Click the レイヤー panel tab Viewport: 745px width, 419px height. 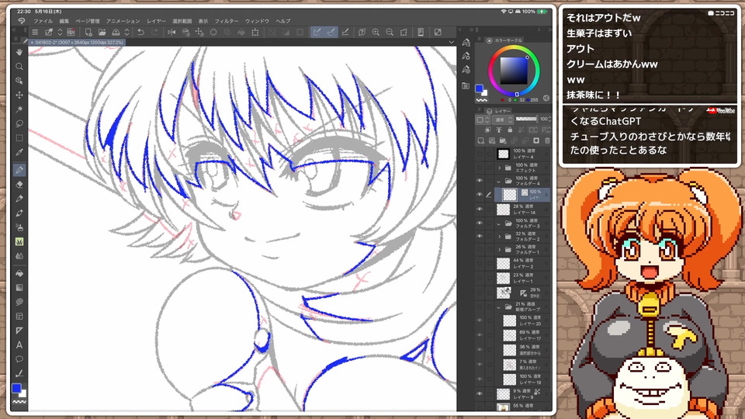499,111
